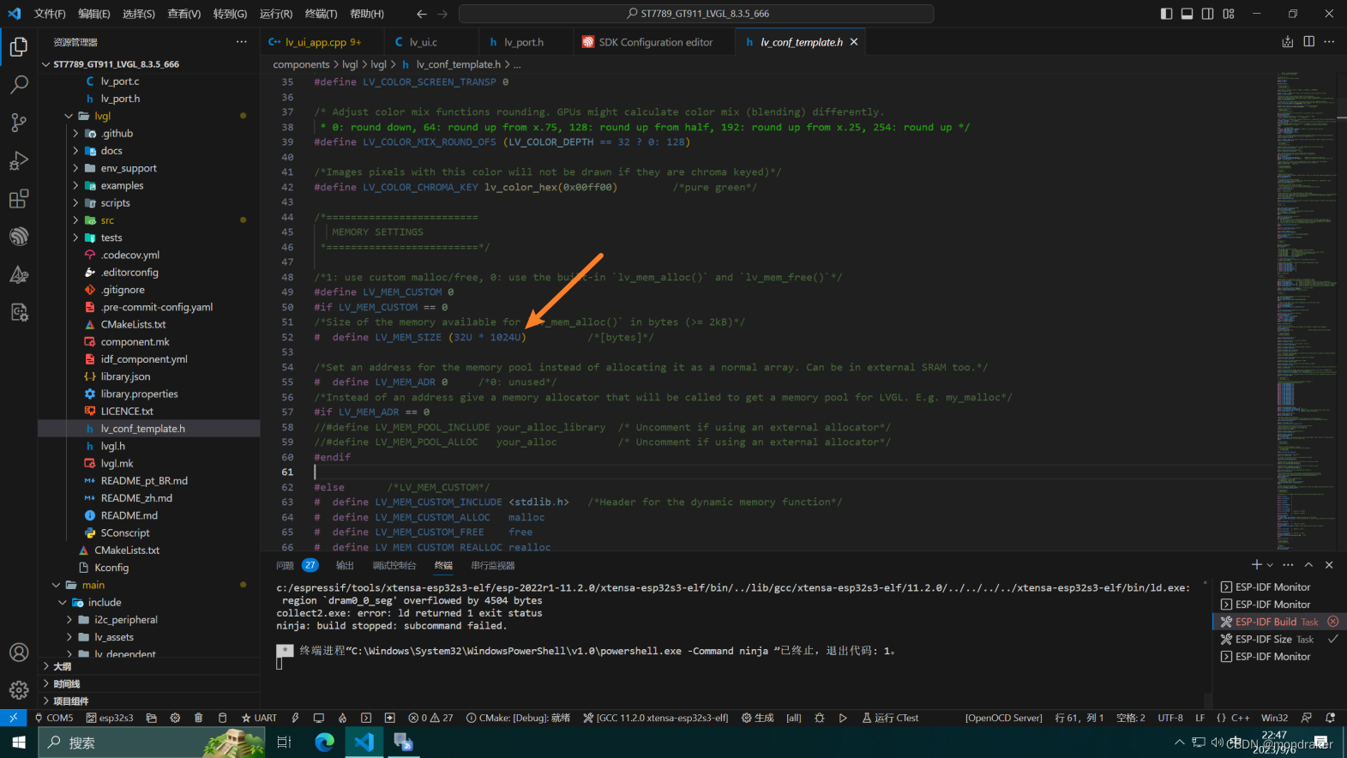Open Run and Debug view
The height and width of the screenshot is (758, 1347).
pyautogui.click(x=18, y=160)
